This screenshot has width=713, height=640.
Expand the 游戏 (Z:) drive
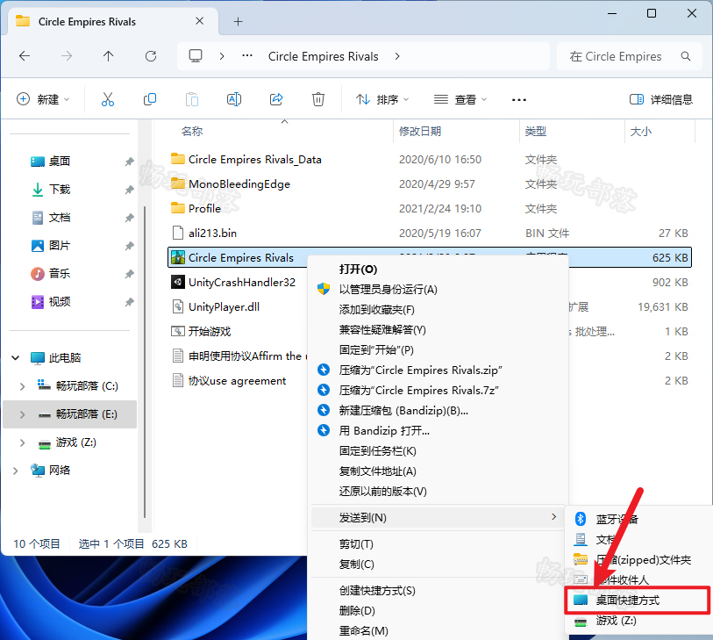click(x=22, y=442)
